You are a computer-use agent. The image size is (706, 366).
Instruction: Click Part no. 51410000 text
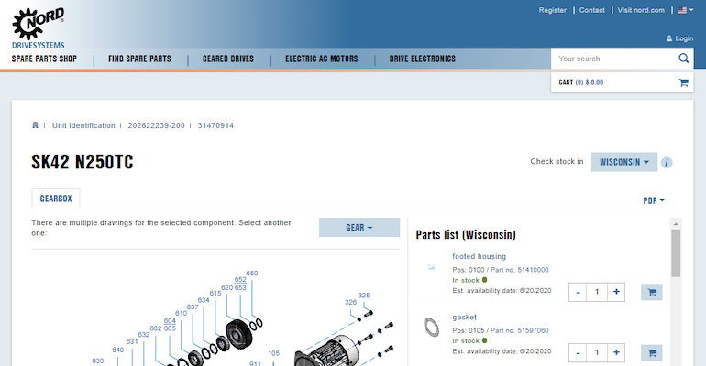click(x=520, y=270)
